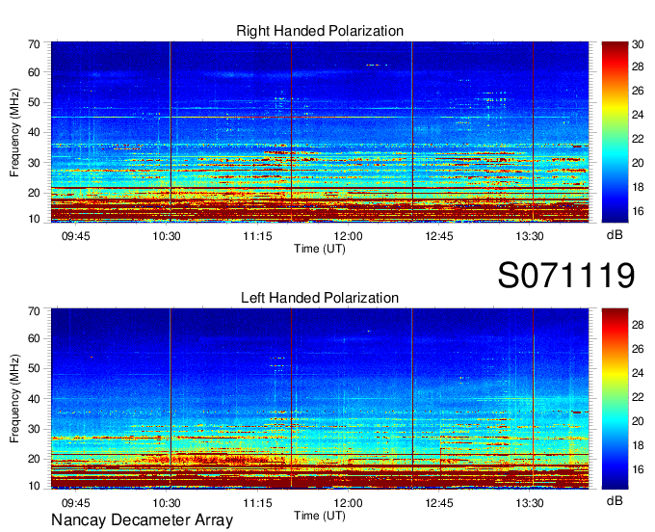Image resolution: width=655 pixels, height=532 pixels.
Task: Click the 50 MHz tick of Right Handed plot
Action: click(x=34, y=102)
